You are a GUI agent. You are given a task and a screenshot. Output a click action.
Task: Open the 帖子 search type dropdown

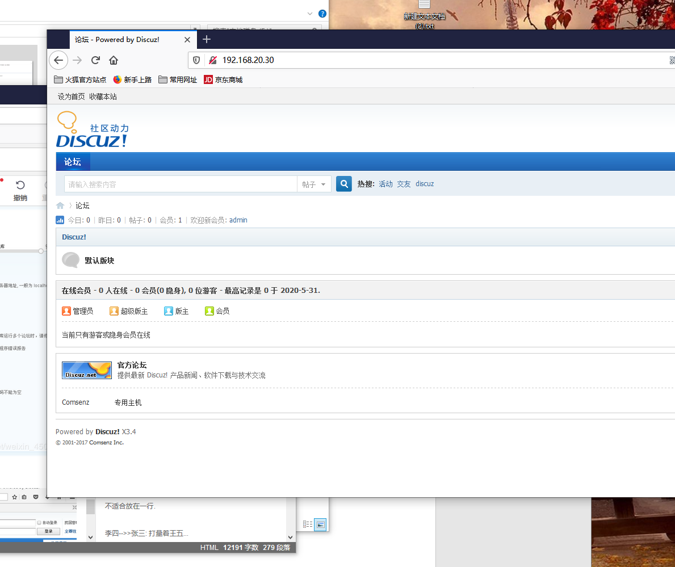point(314,184)
